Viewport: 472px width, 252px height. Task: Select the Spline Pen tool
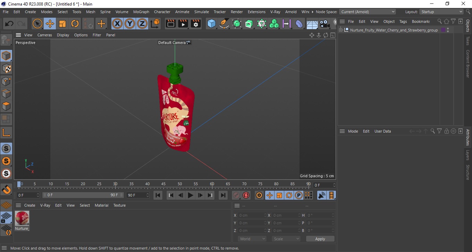coord(224,24)
